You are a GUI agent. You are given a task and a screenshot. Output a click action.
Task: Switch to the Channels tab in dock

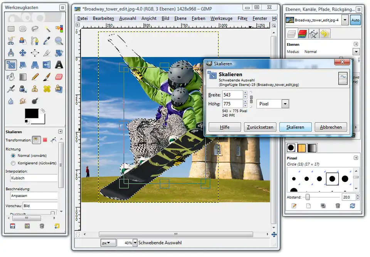(x=303, y=34)
